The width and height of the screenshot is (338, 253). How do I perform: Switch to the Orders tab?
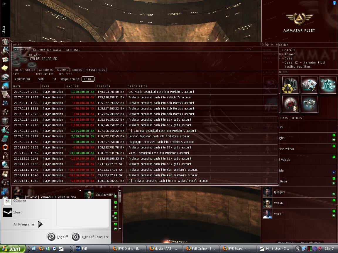point(77,70)
